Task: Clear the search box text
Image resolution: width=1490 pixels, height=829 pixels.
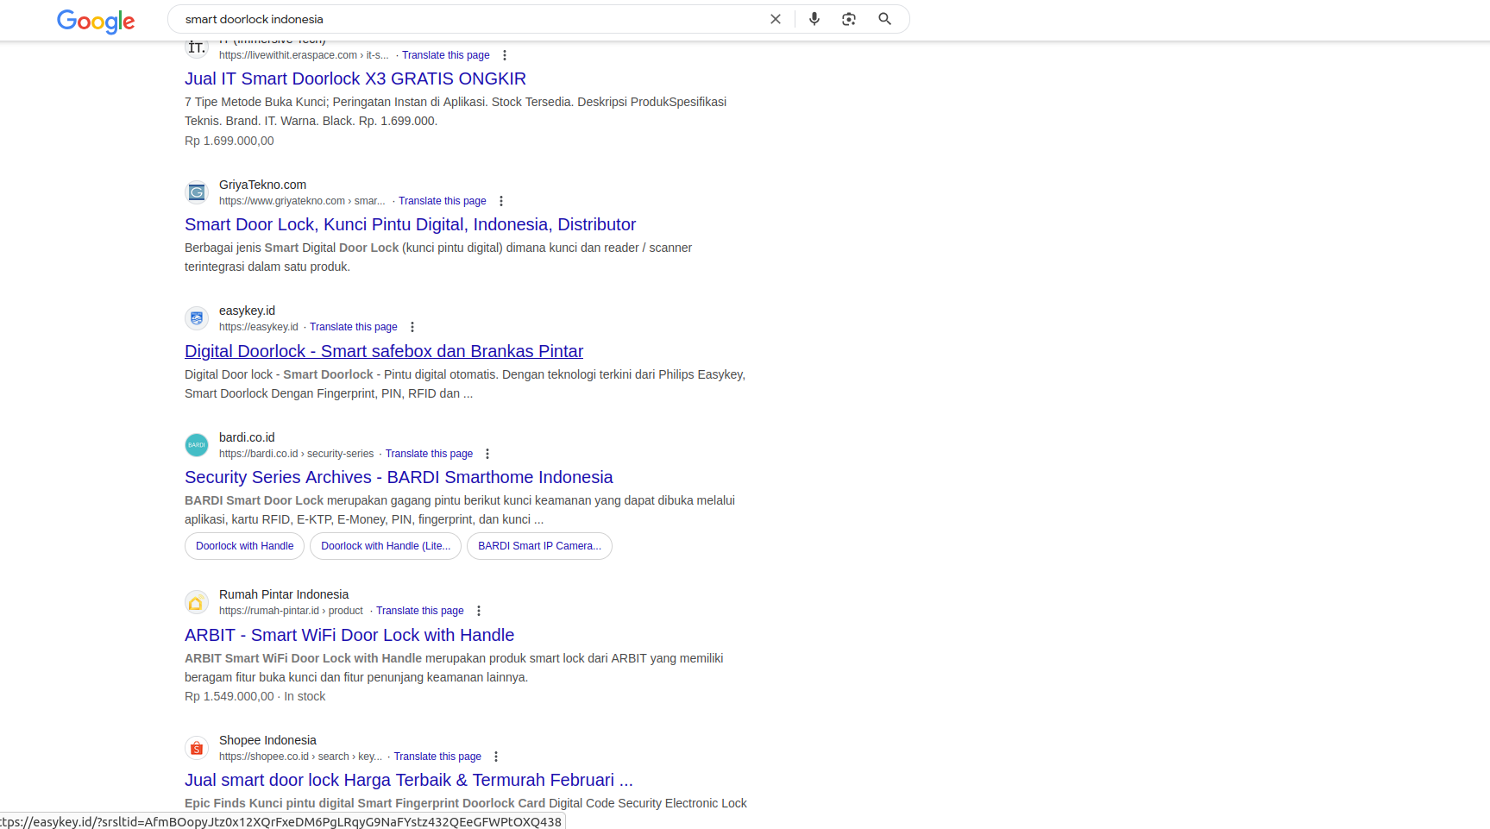Action: pyautogui.click(x=776, y=19)
